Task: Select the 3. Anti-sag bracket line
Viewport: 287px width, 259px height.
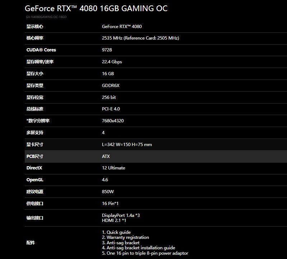Action: point(121,243)
